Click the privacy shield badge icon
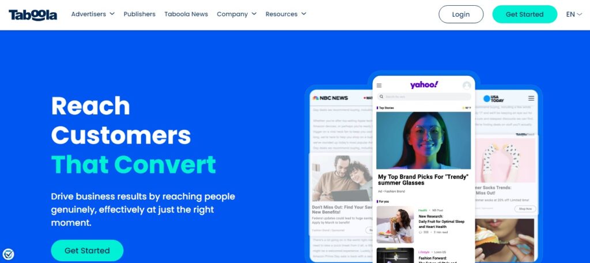 (x=8, y=254)
